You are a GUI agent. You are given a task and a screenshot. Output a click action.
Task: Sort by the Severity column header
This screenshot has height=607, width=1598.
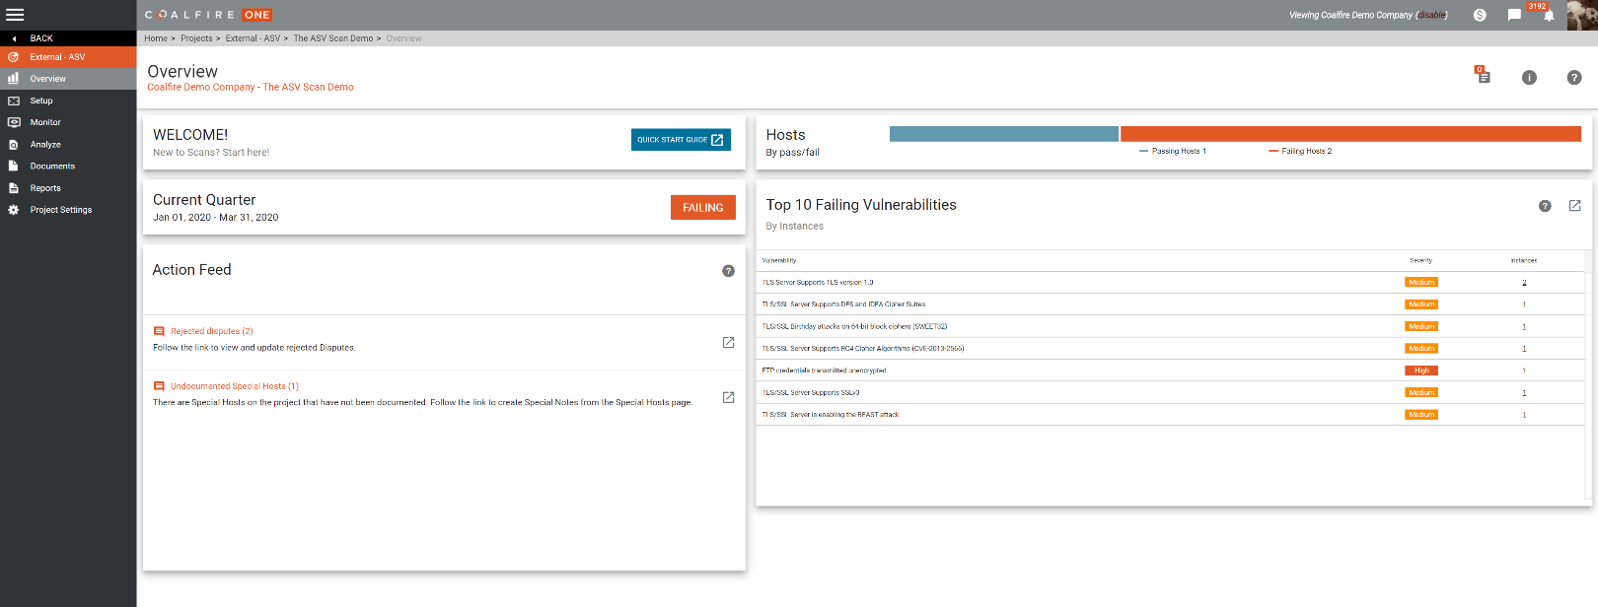1420,260
